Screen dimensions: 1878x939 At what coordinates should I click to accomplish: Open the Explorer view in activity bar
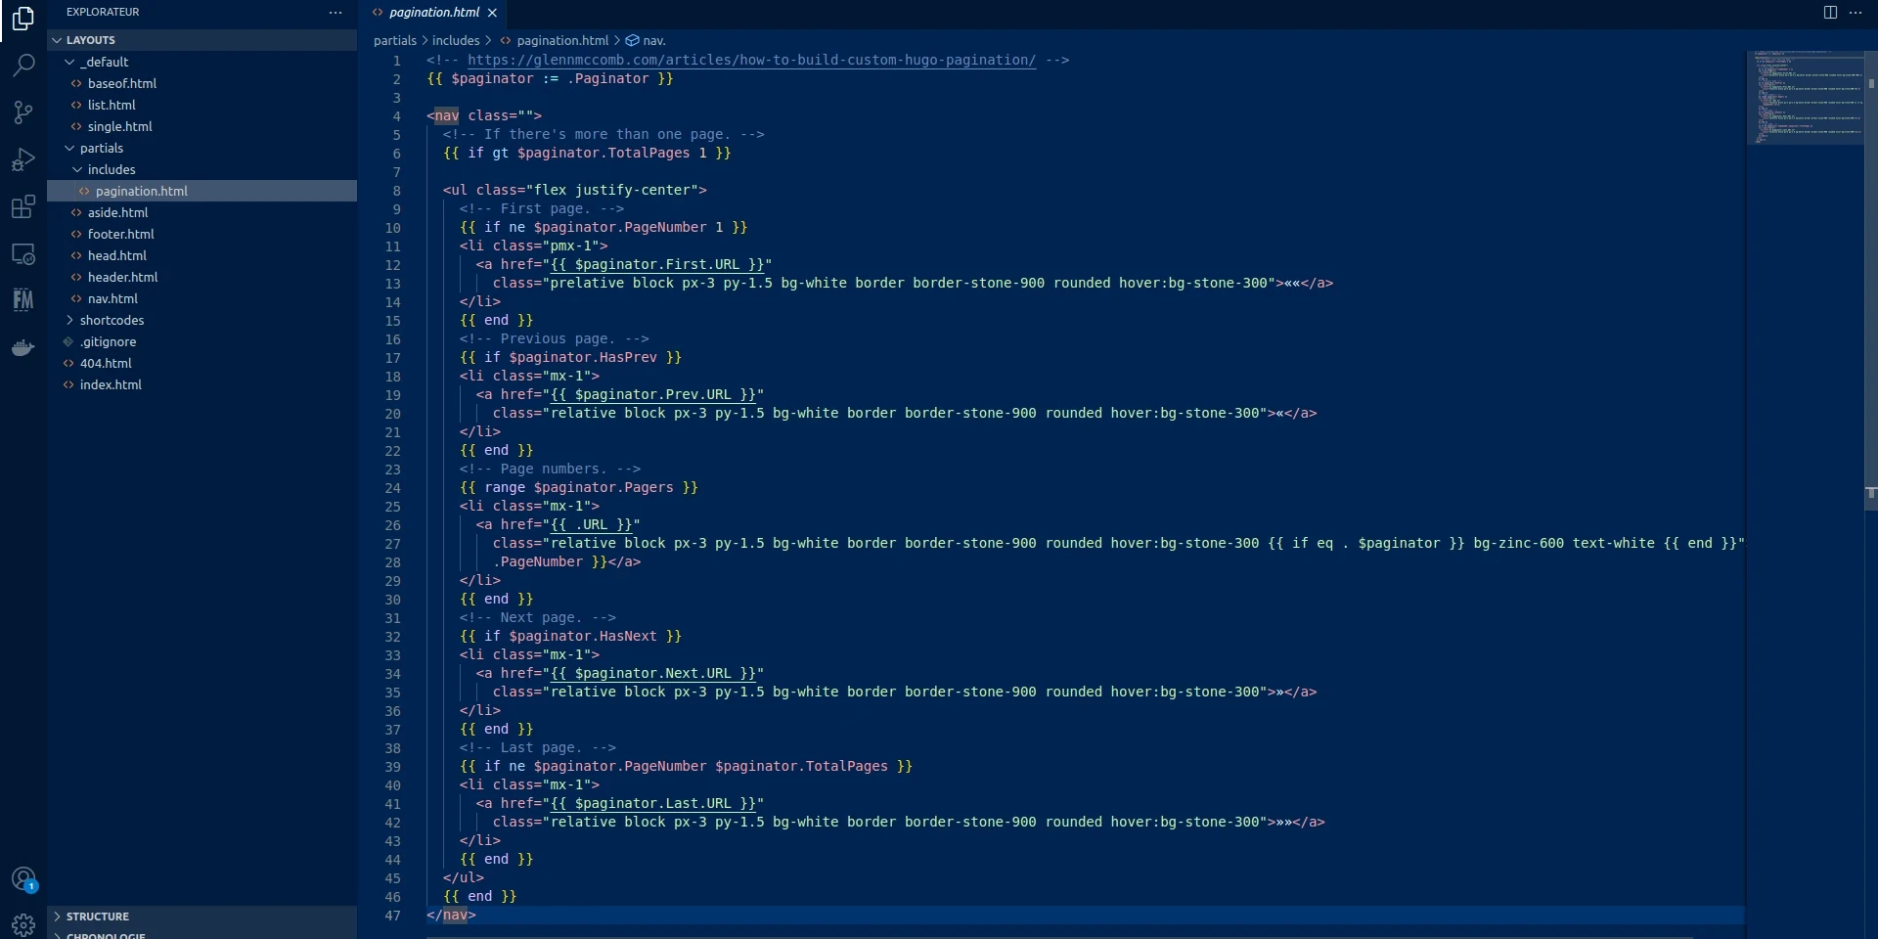(x=23, y=19)
